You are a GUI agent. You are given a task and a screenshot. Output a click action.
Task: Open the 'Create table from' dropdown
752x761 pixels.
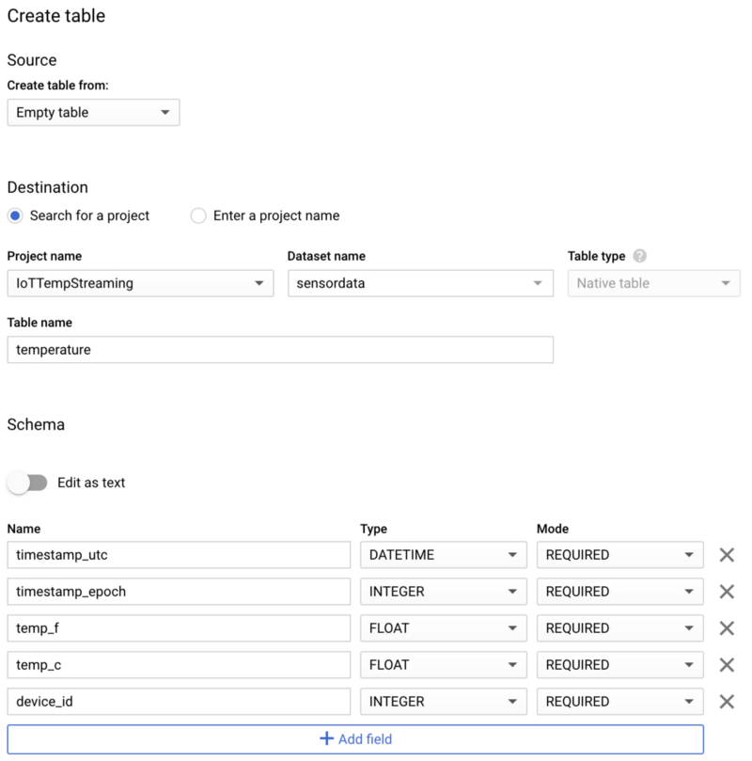coord(93,113)
